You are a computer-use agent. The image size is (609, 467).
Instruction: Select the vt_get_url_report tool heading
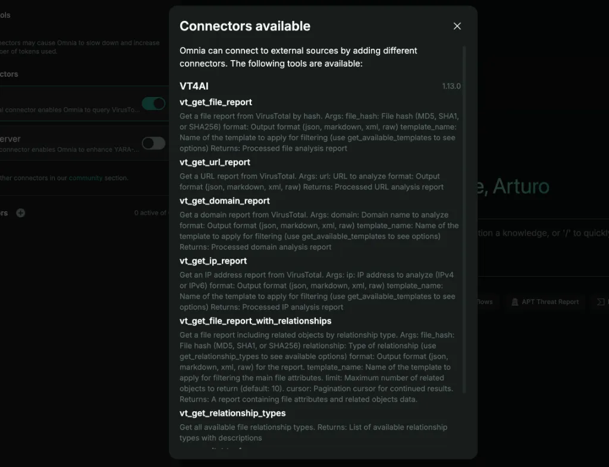coord(215,162)
